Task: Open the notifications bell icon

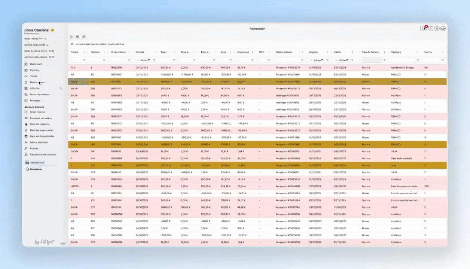Action: [x=425, y=29]
